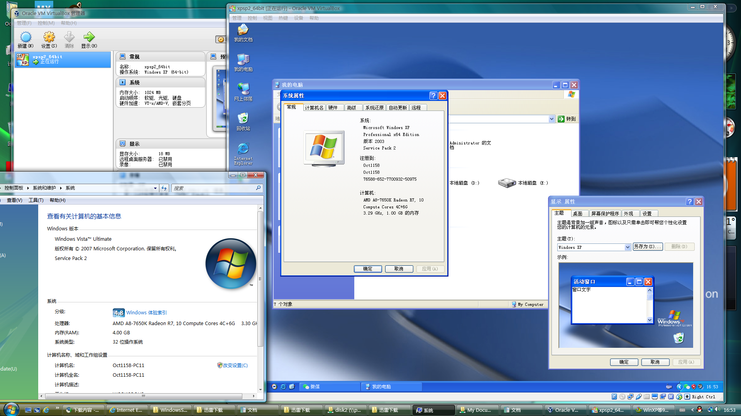This screenshot has height=416, width=741.
Task: Click theme preview thumbnail in 显示属性
Action: (626, 305)
